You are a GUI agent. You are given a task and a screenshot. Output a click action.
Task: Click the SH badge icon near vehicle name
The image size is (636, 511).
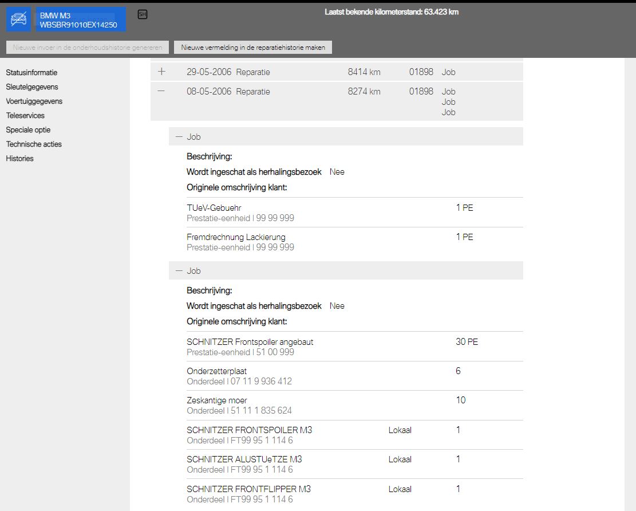click(x=143, y=14)
